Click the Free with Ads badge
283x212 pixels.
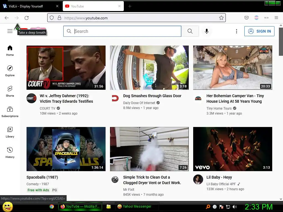[38, 190]
